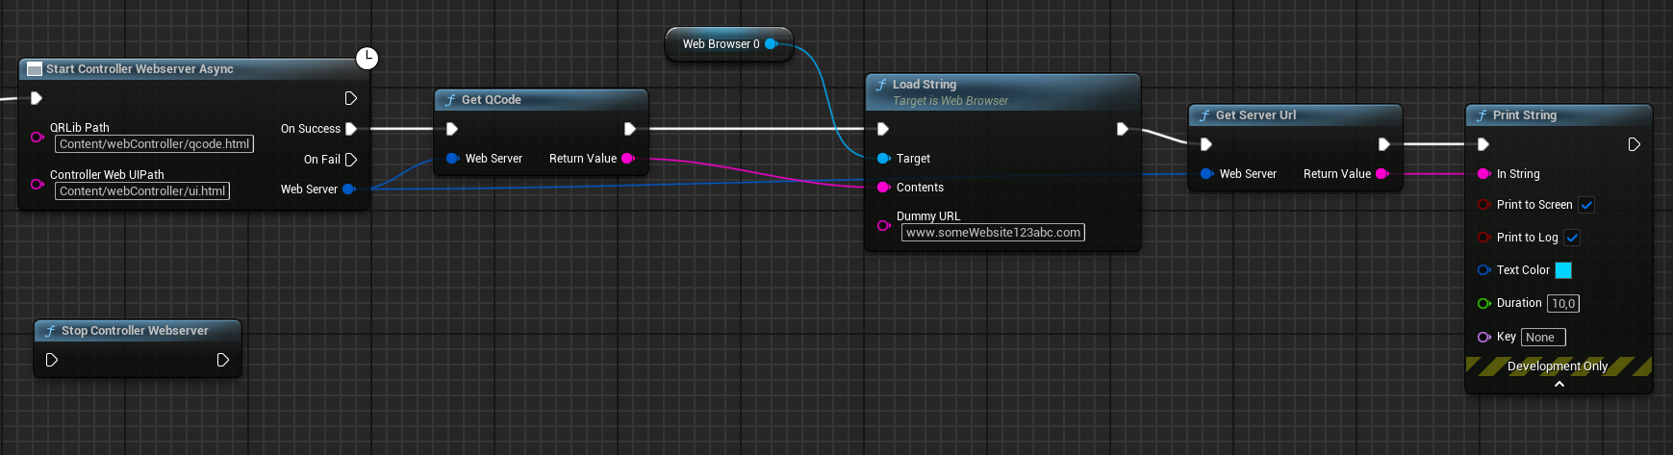Collapse Print String advanced options arrow

coord(1559,384)
